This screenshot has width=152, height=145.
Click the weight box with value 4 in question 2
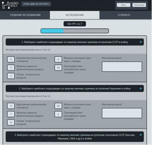coord(11,106)
